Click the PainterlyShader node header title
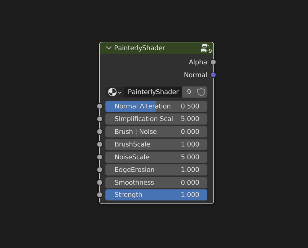308x248 pixels. [x=139, y=48]
